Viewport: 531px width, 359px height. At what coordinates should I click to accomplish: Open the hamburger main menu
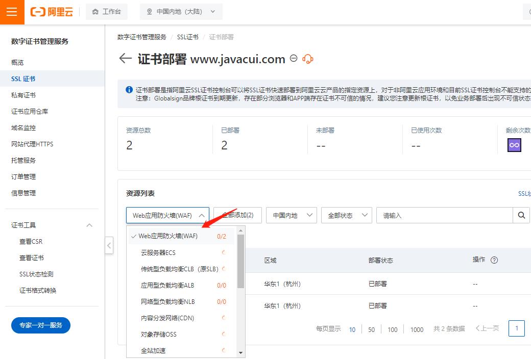click(12, 12)
